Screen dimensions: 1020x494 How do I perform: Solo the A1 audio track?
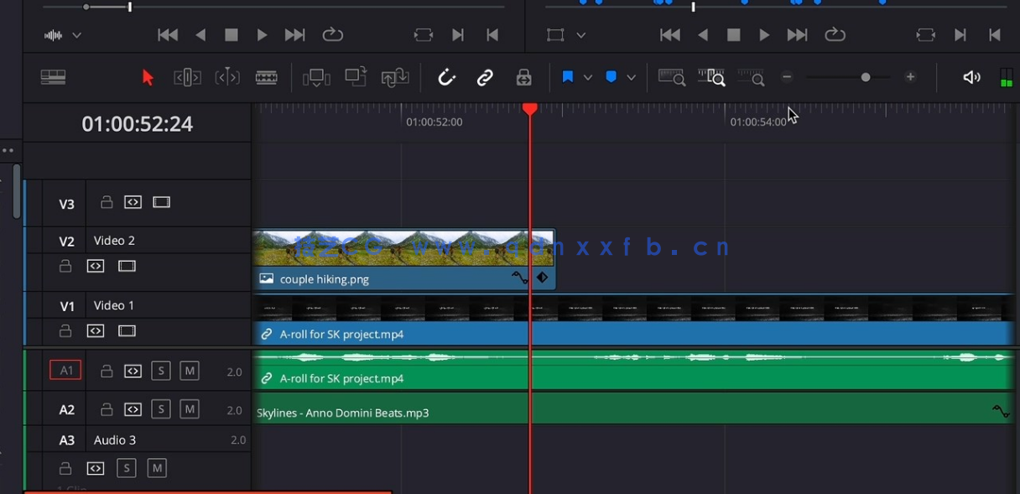[x=161, y=370]
